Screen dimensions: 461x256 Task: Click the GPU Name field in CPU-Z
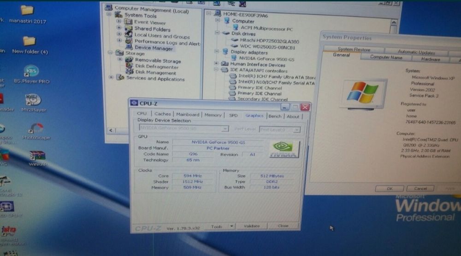(x=218, y=142)
